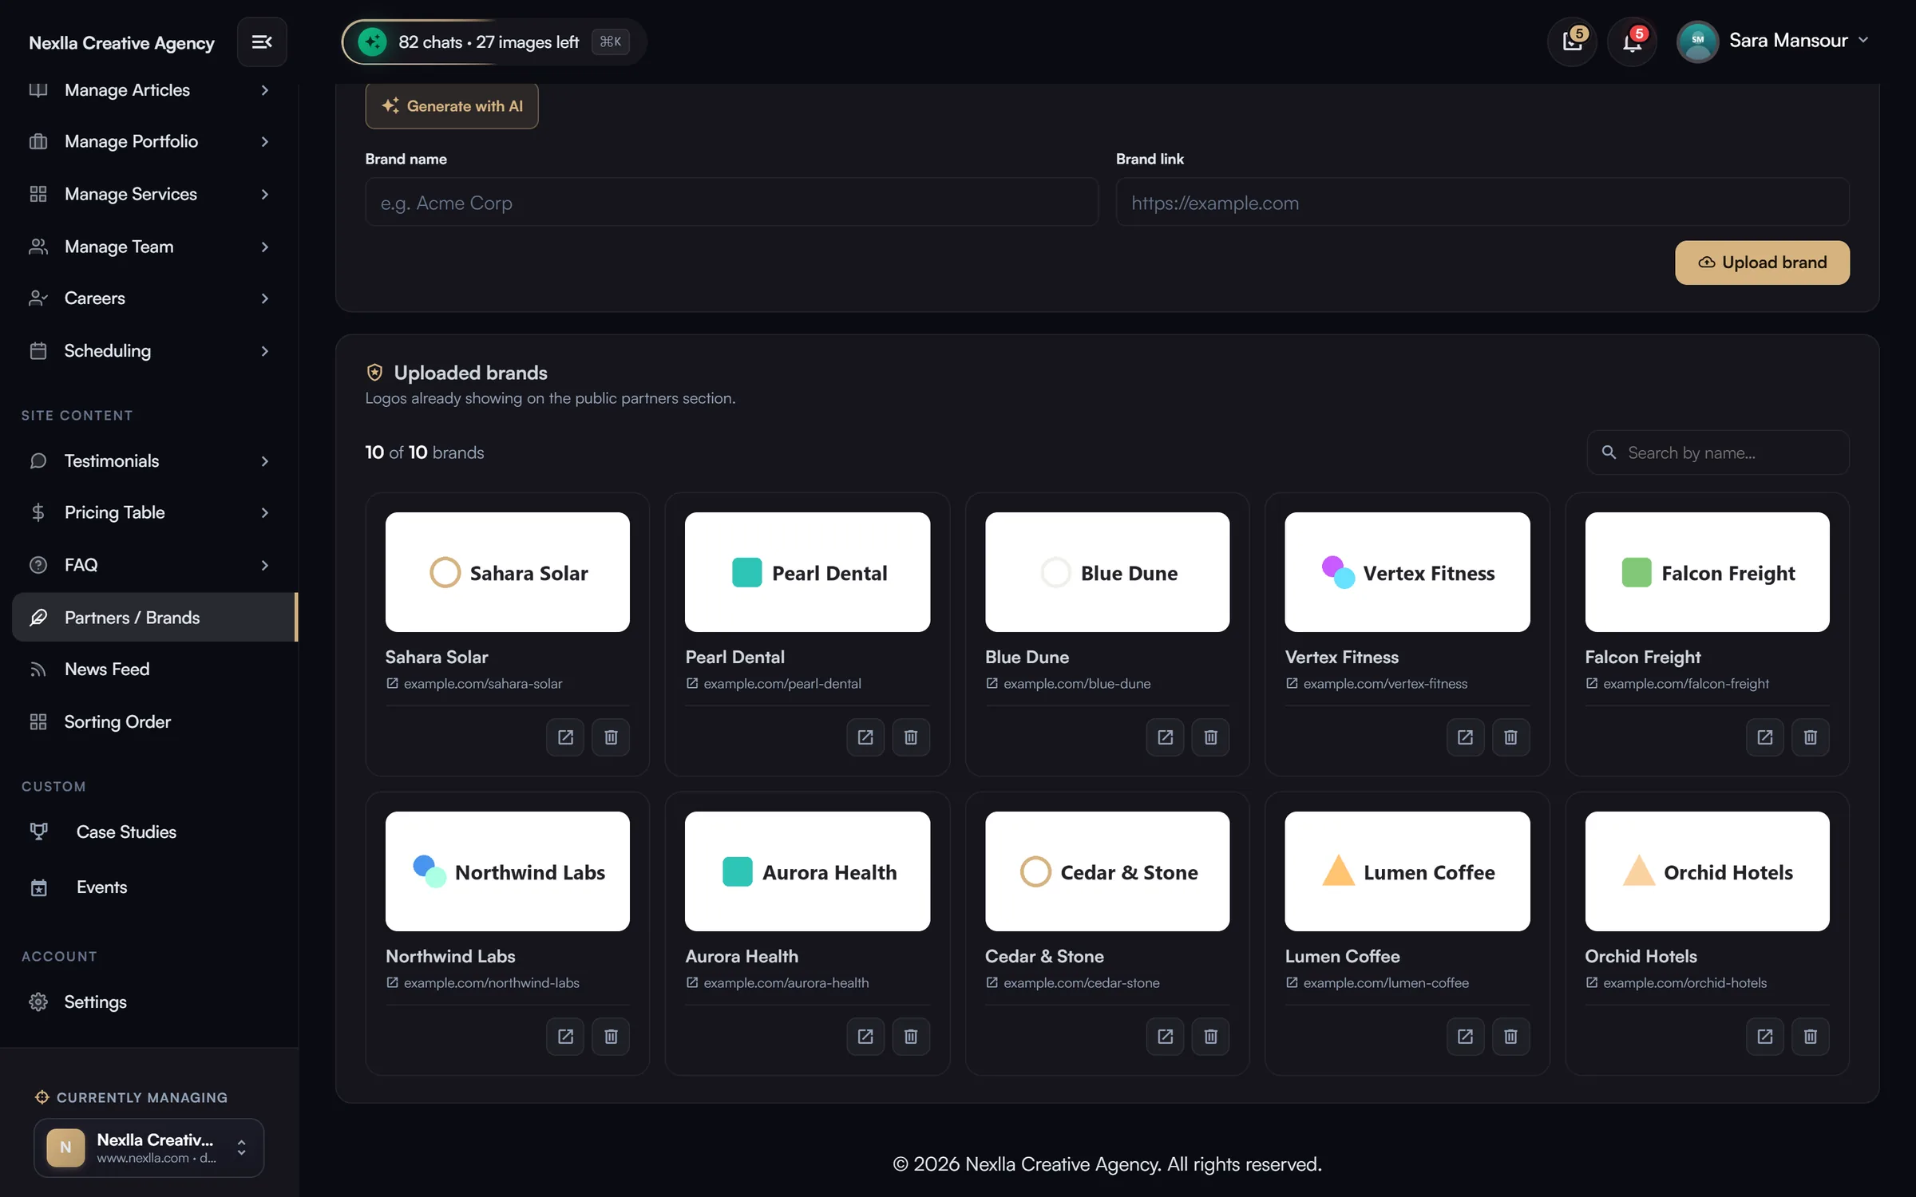
Task: Edit the Northwind Labs brand
Action: [x=565, y=1036]
